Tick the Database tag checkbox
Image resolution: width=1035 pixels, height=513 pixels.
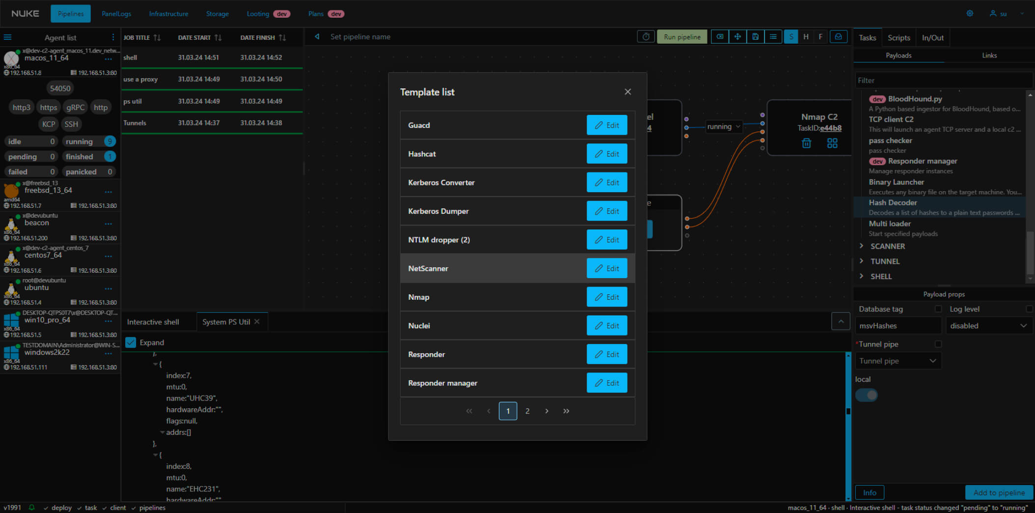click(x=938, y=309)
